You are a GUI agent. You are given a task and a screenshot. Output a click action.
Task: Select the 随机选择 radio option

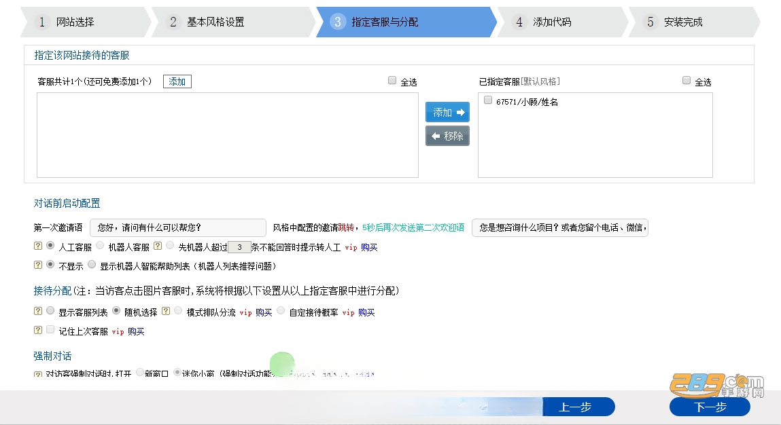coord(116,311)
